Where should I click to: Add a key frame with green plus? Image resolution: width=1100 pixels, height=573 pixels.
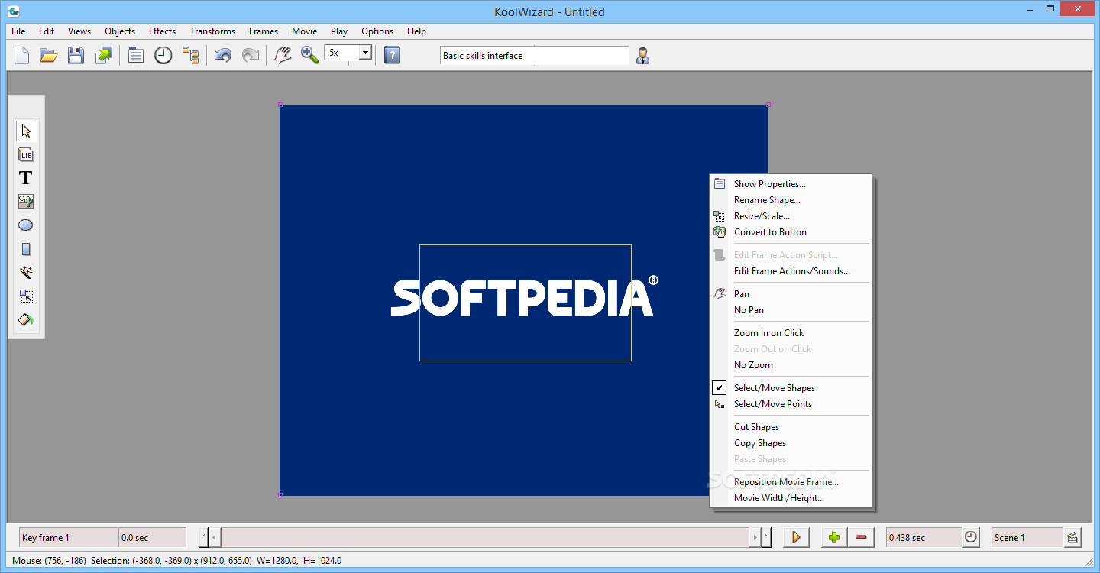834,537
